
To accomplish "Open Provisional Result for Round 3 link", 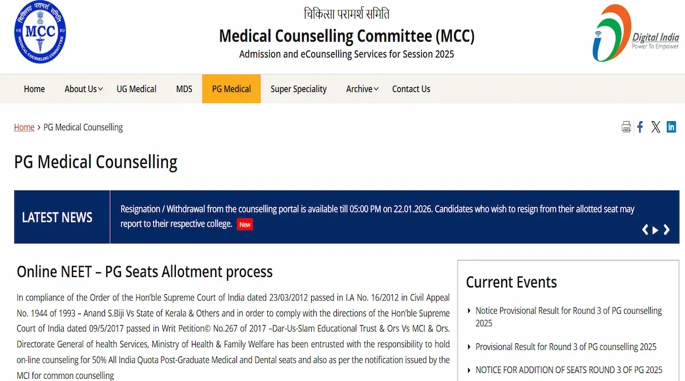I will 566,347.
